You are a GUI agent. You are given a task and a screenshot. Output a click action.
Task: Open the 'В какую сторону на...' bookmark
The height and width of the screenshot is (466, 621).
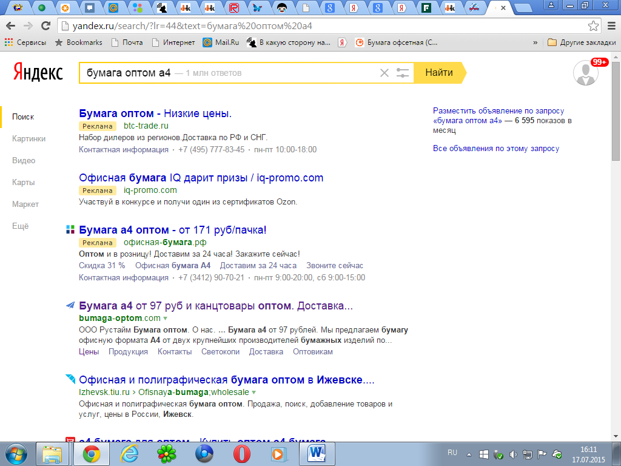288,42
